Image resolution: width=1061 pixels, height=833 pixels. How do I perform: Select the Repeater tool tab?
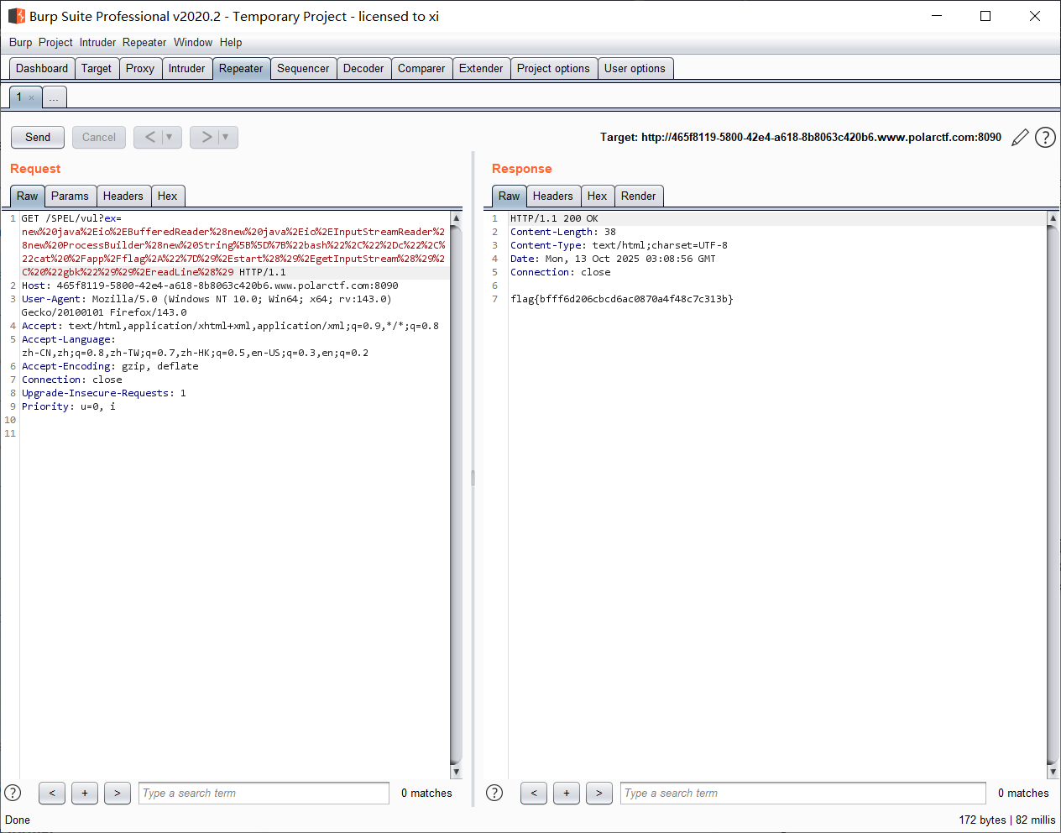pyautogui.click(x=241, y=69)
